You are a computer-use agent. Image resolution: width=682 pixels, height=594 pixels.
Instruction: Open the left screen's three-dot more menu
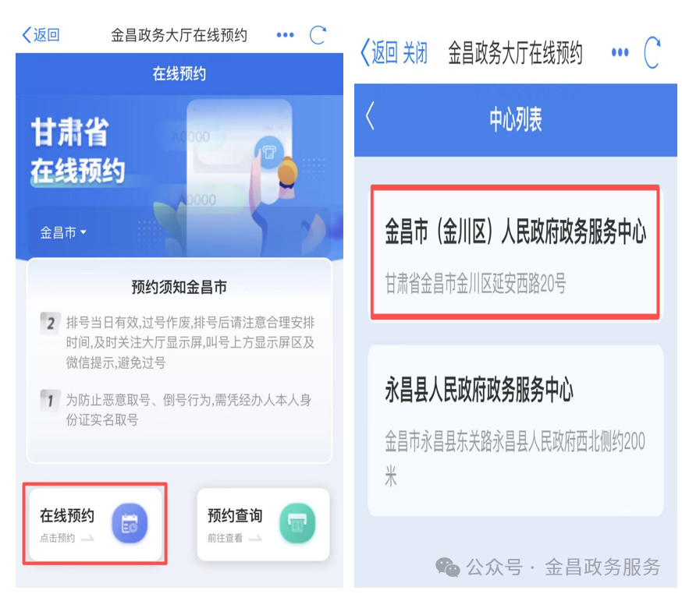[x=286, y=35]
